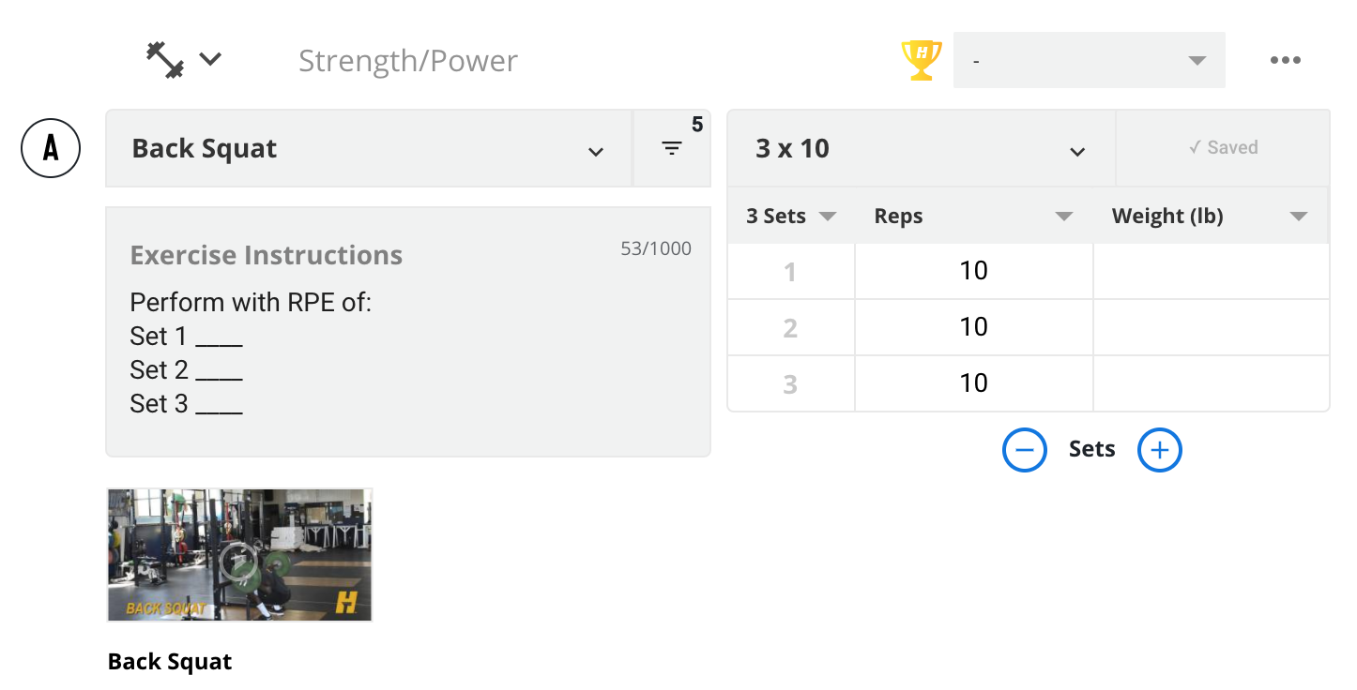Click the dumbbell workout type icon

pos(165,60)
